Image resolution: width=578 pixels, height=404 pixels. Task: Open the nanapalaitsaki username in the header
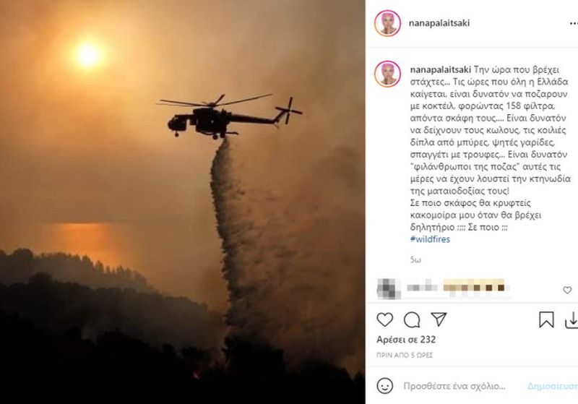pyautogui.click(x=439, y=23)
